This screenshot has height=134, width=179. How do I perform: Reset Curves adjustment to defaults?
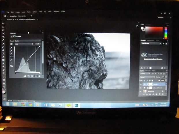(x=32, y=76)
